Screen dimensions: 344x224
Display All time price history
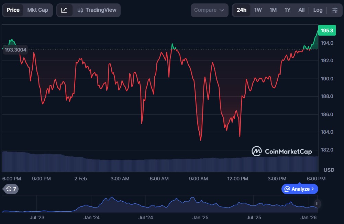click(x=301, y=10)
